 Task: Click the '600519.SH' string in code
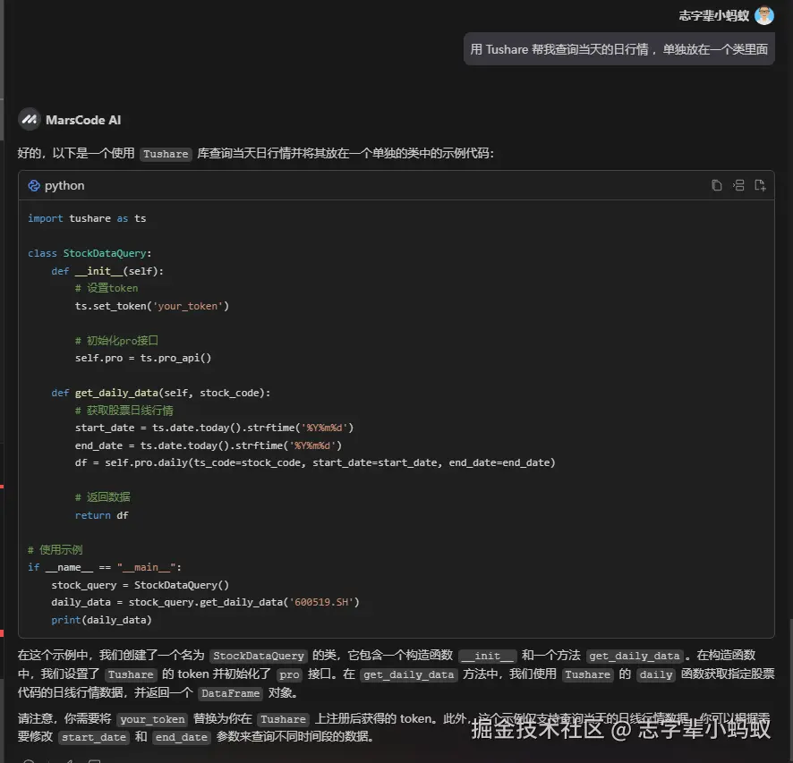321,602
